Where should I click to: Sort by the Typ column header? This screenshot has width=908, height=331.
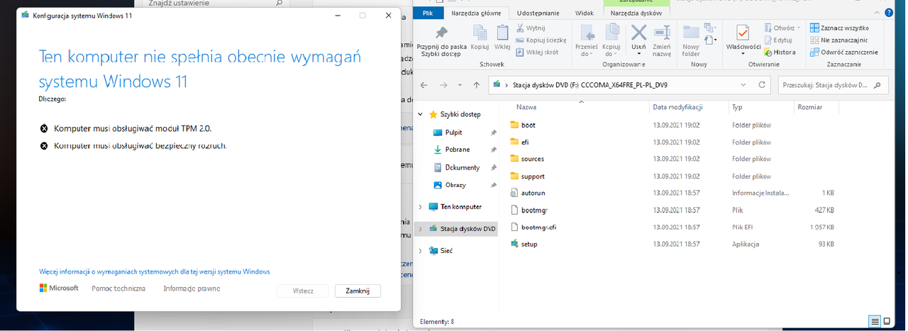click(x=737, y=107)
